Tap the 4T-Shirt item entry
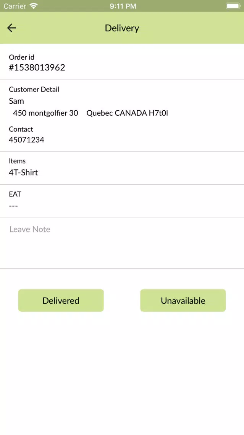Viewport: 244px width, 435px height. 24,173
